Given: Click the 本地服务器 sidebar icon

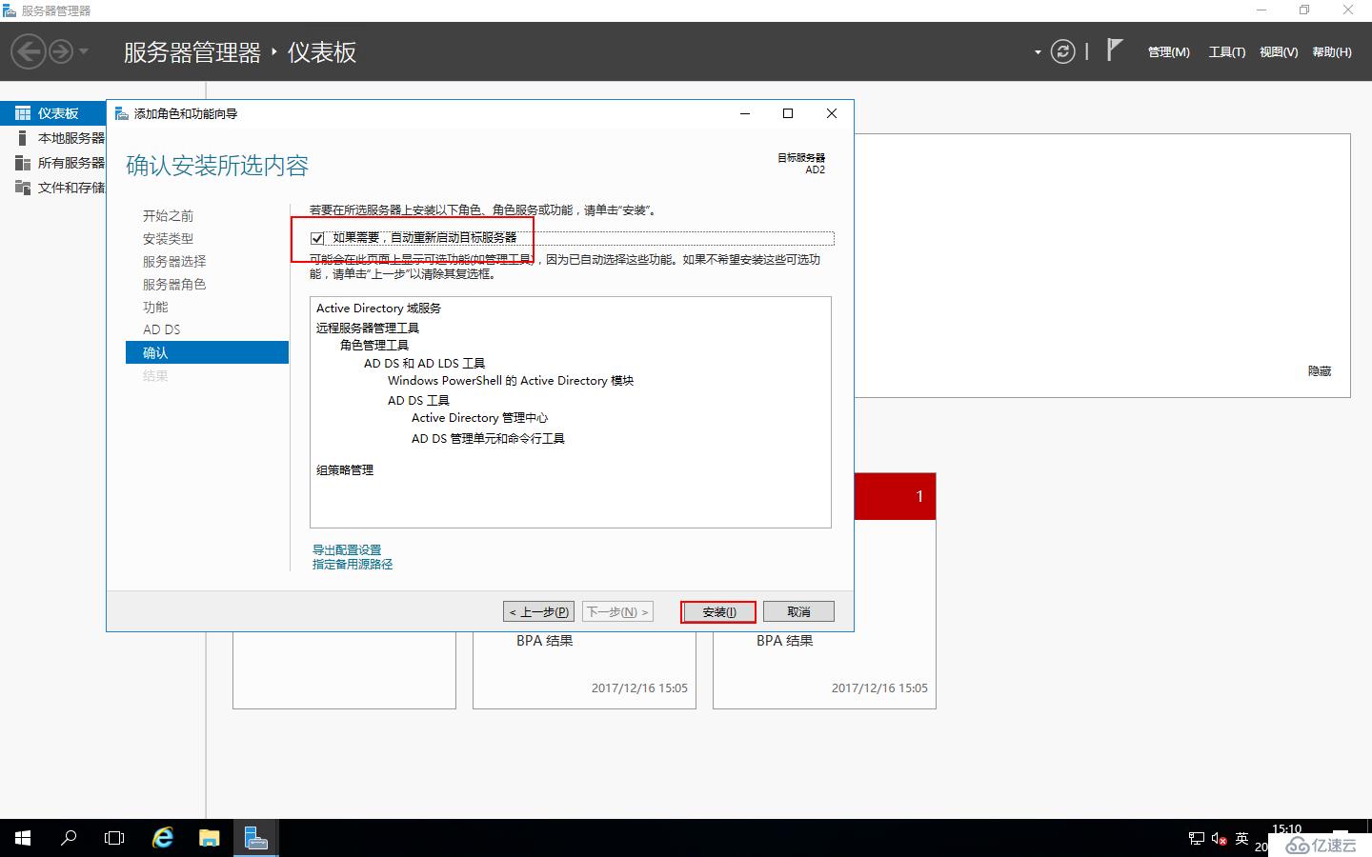Looking at the screenshot, I should click(23, 138).
